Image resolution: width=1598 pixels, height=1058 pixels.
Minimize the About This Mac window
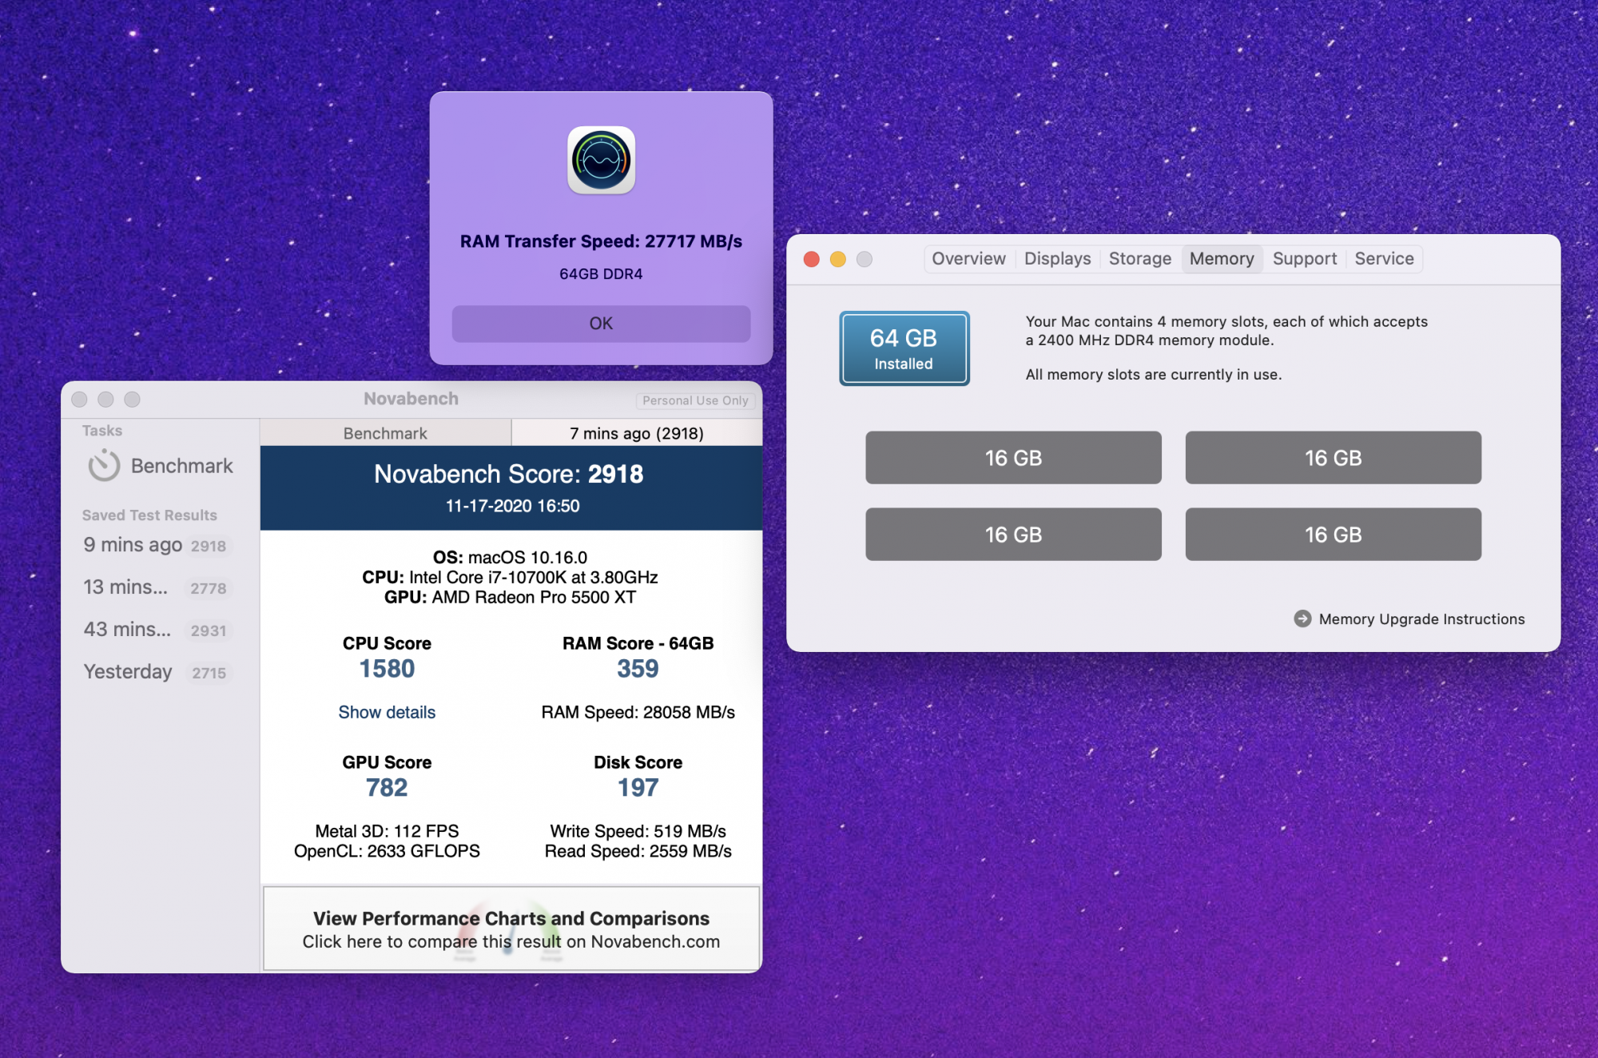837,259
